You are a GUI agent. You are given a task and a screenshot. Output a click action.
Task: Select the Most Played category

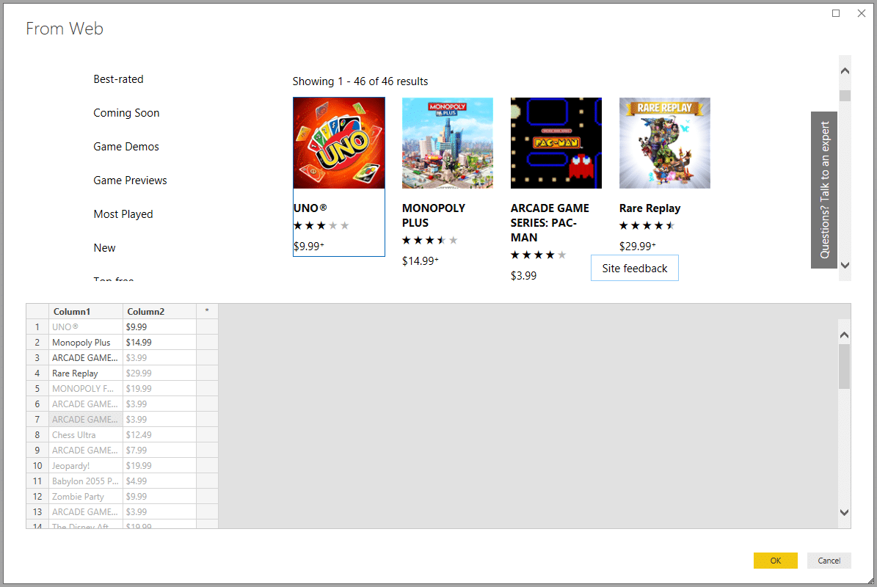pos(123,214)
